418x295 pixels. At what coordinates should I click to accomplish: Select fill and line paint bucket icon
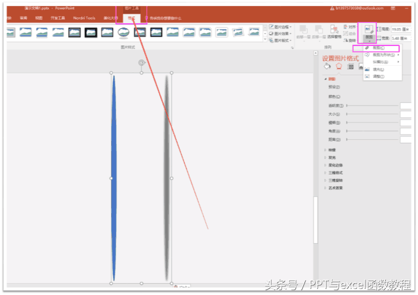point(327,66)
